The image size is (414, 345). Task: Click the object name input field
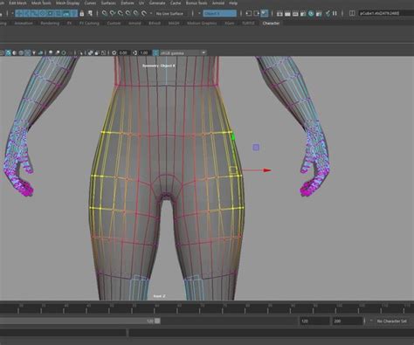point(386,13)
